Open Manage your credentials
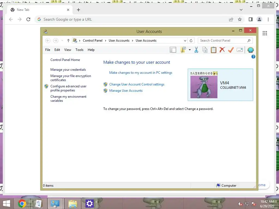Screen dimensions: 279x209 (x=68, y=70)
